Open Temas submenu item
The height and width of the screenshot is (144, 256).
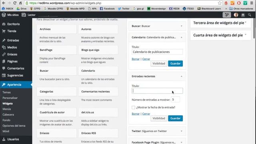(6, 92)
